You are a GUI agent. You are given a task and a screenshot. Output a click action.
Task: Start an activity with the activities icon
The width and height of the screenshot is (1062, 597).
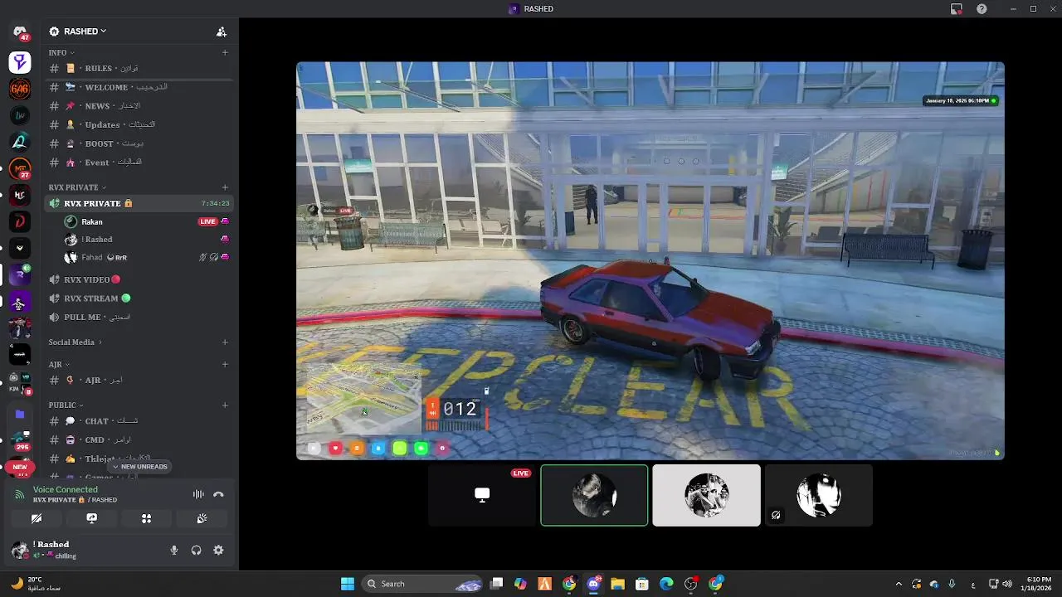146,518
